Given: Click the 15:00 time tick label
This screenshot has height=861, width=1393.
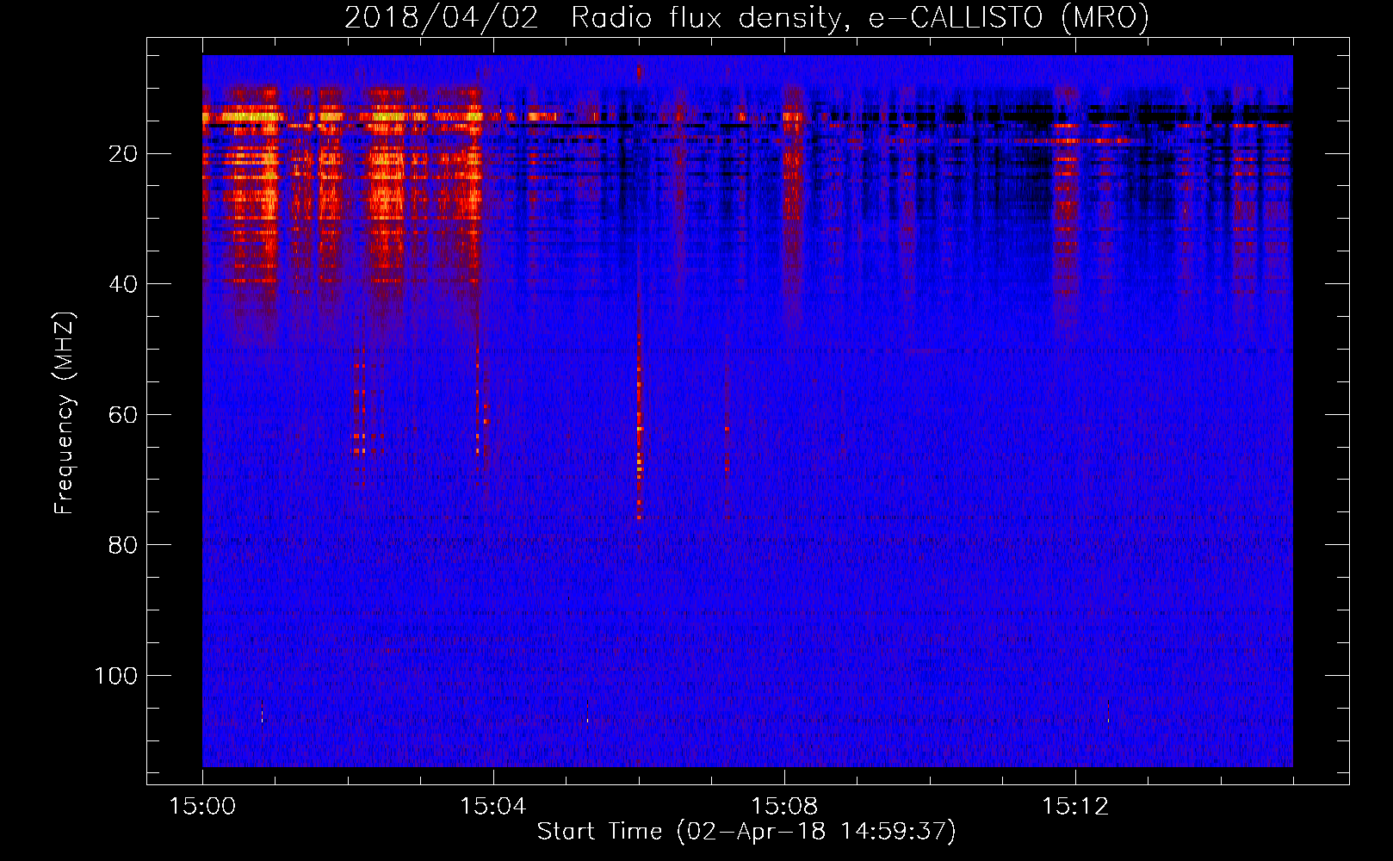Looking at the screenshot, I should tap(202, 807).
